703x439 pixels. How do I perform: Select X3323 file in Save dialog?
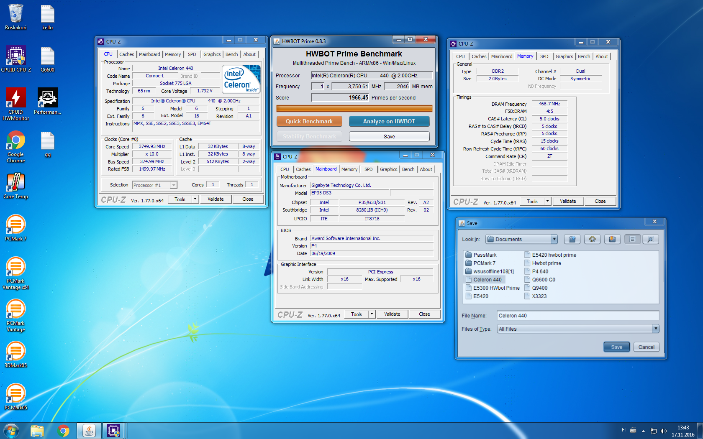pyautogui.click(x=535, y=296)
